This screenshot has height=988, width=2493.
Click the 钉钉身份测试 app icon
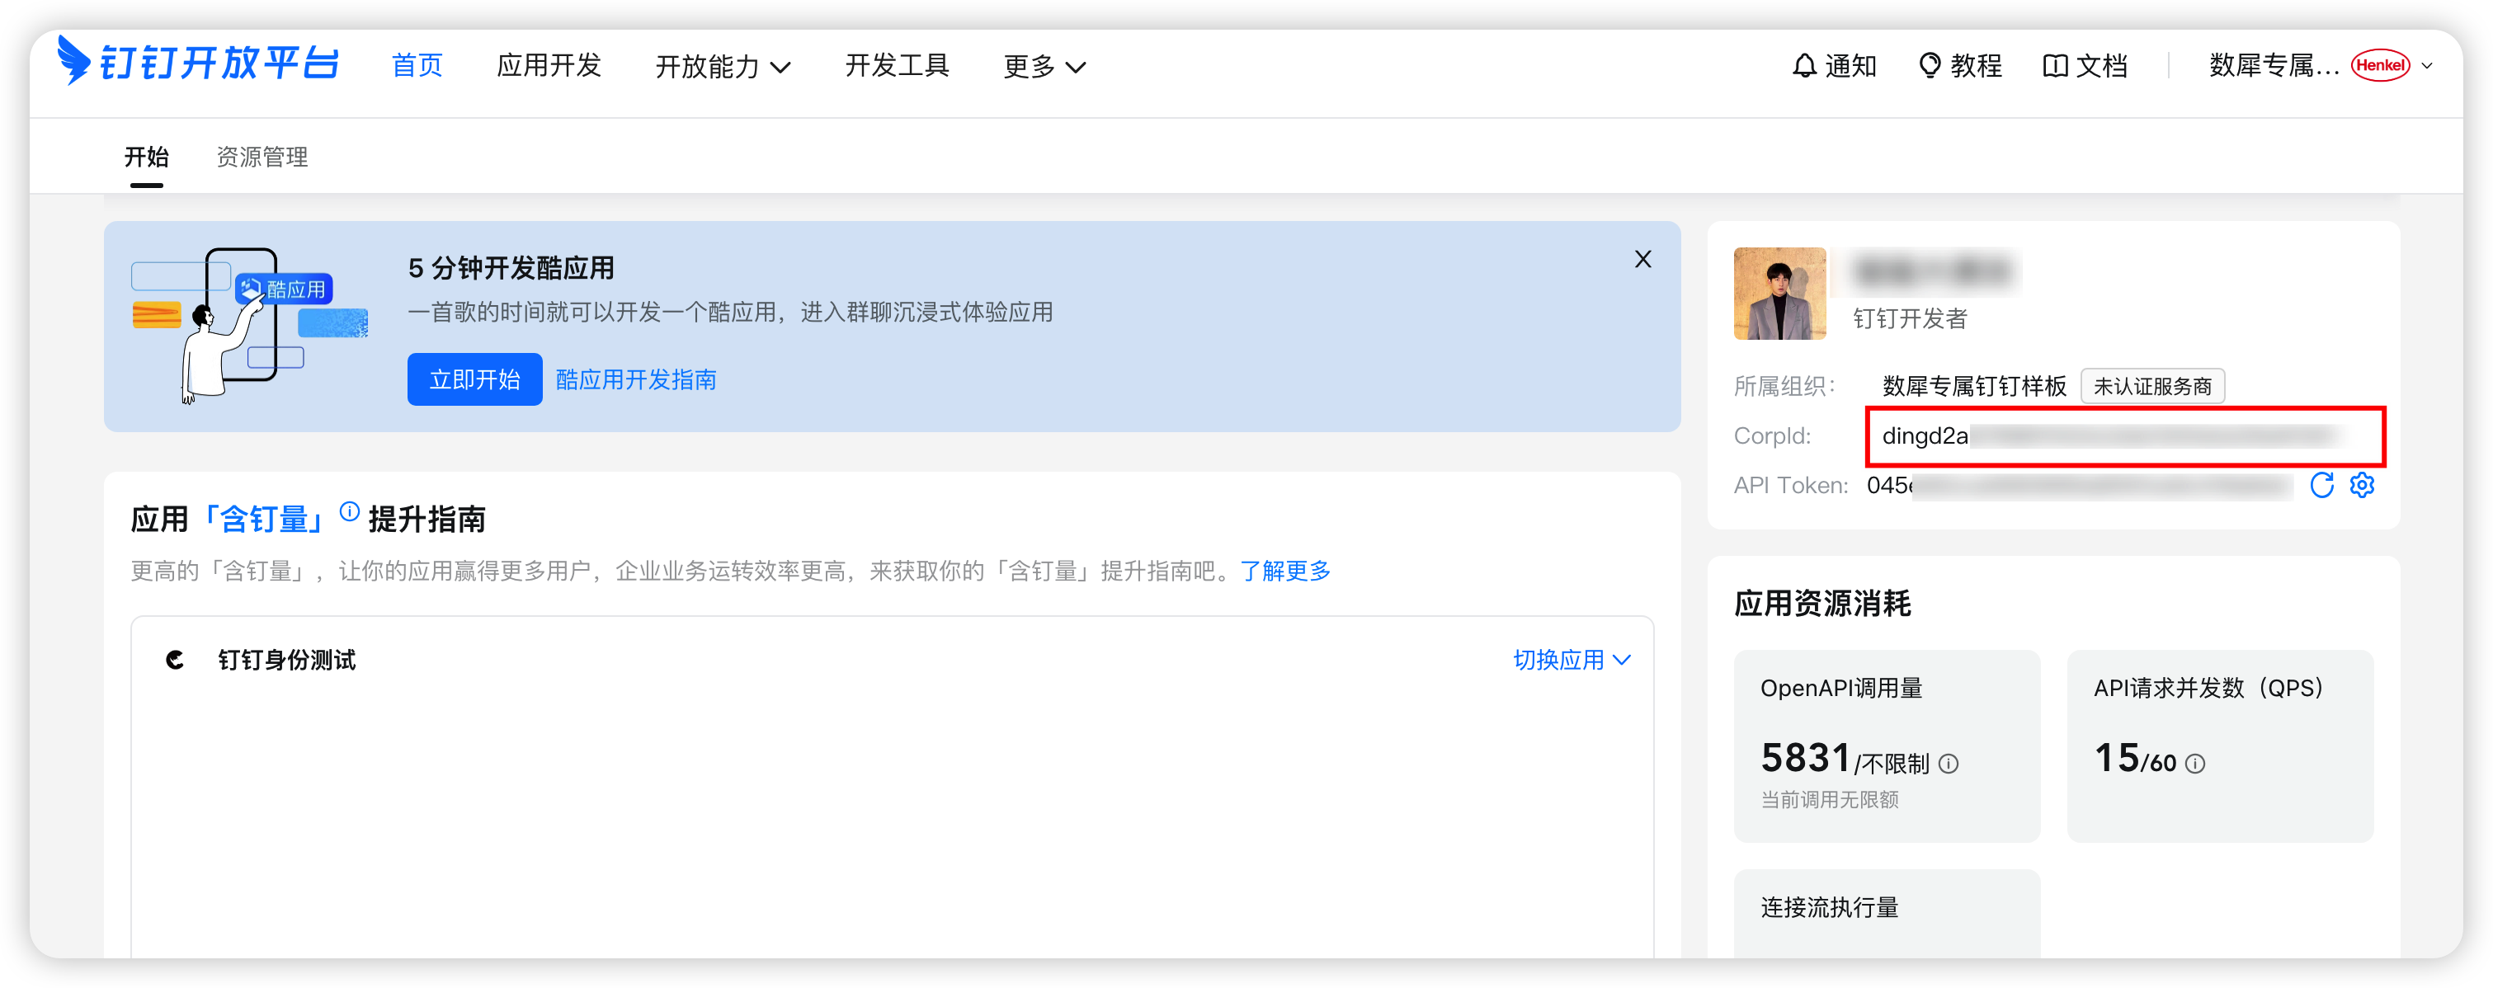point(175,660)
